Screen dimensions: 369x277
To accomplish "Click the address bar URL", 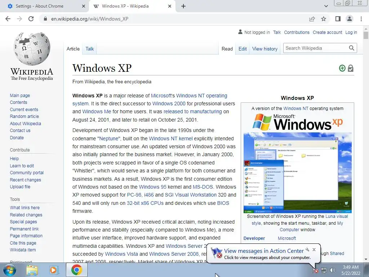I will pyautogui.click(x=90, y=19).
